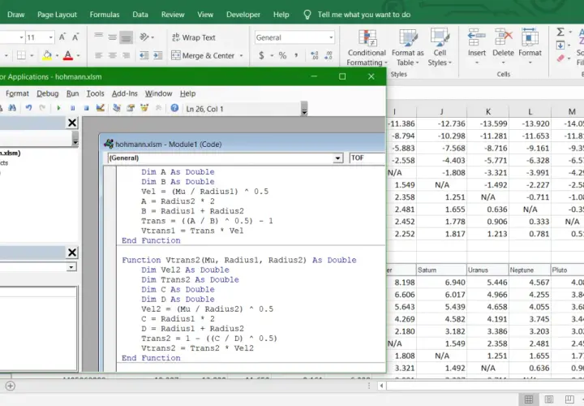Click horizontal scrollbar left arrow in Excel
584x406 pixels.
click(381, 386)
